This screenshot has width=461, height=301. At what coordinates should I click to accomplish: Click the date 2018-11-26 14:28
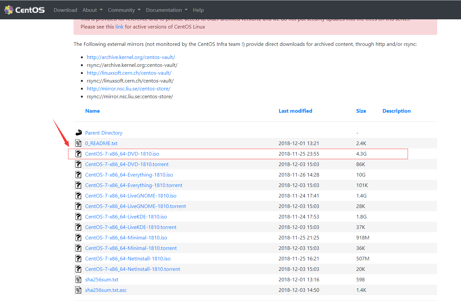[x=299, y=175]
